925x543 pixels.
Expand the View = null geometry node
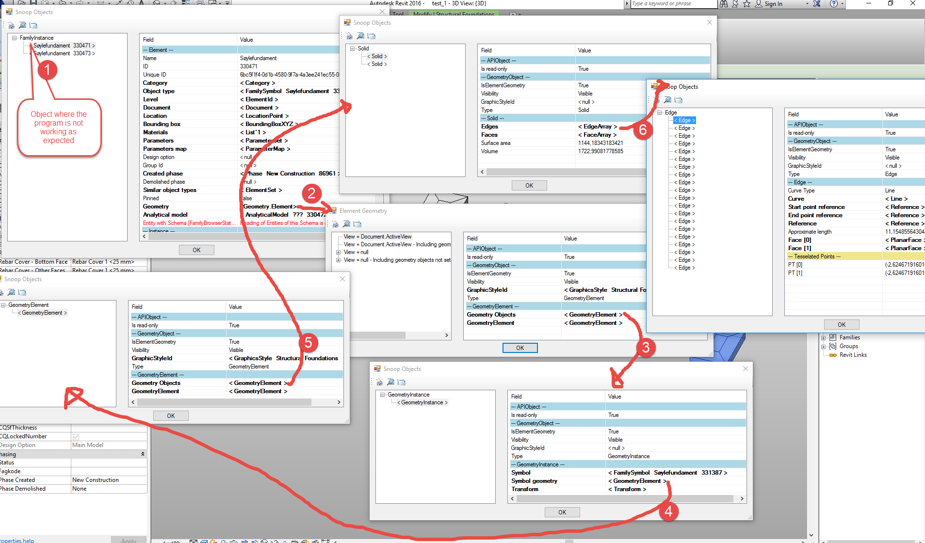click(339, 252)
